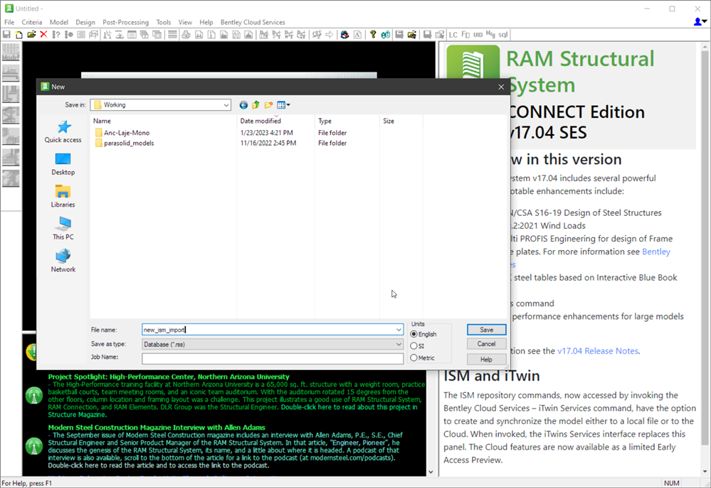Select Quick access in dialog sidebar

[x=63, y=131]
